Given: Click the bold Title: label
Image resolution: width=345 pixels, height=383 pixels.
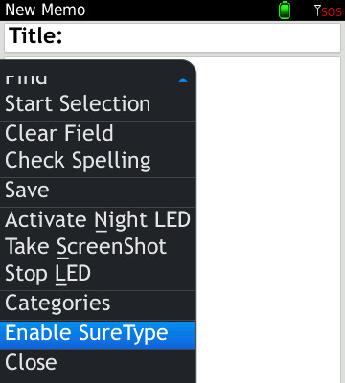Looking at the screenshot, I should point(35,35).
